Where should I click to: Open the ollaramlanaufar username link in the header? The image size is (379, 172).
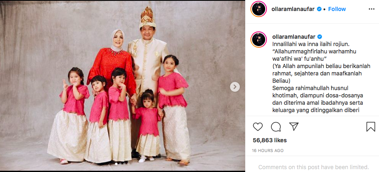(293, 9)
